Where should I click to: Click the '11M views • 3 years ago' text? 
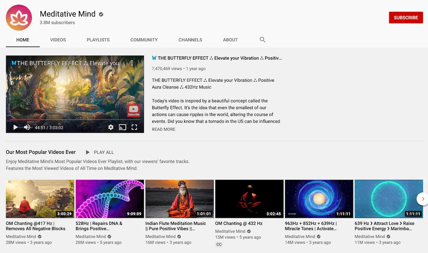378,242
